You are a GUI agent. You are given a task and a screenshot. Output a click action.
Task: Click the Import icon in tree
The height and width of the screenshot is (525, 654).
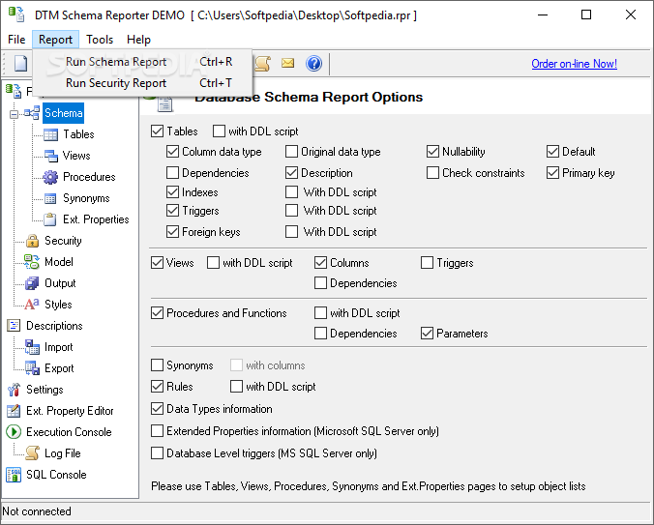(x=32, y=347)
